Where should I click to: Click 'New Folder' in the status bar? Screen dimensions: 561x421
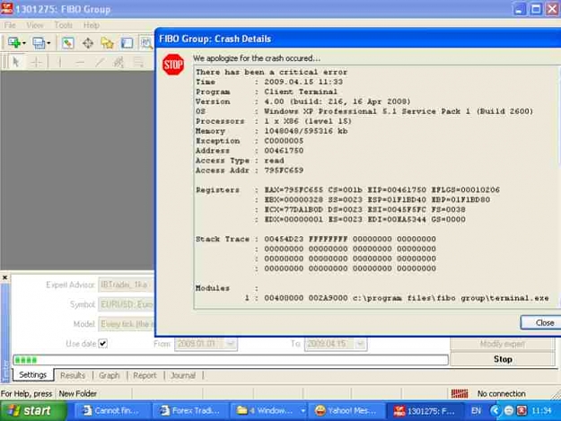point(77,393)
